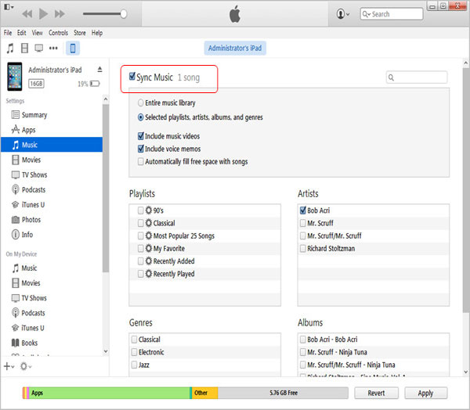This screenshot has width=470, height=410.
Task: Click the iPad device thumbnail image
Action: [x=15, y=77]
